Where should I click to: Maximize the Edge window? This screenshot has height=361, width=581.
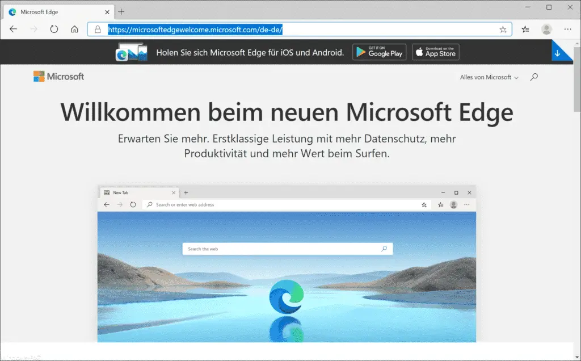(x=549, y=7)
